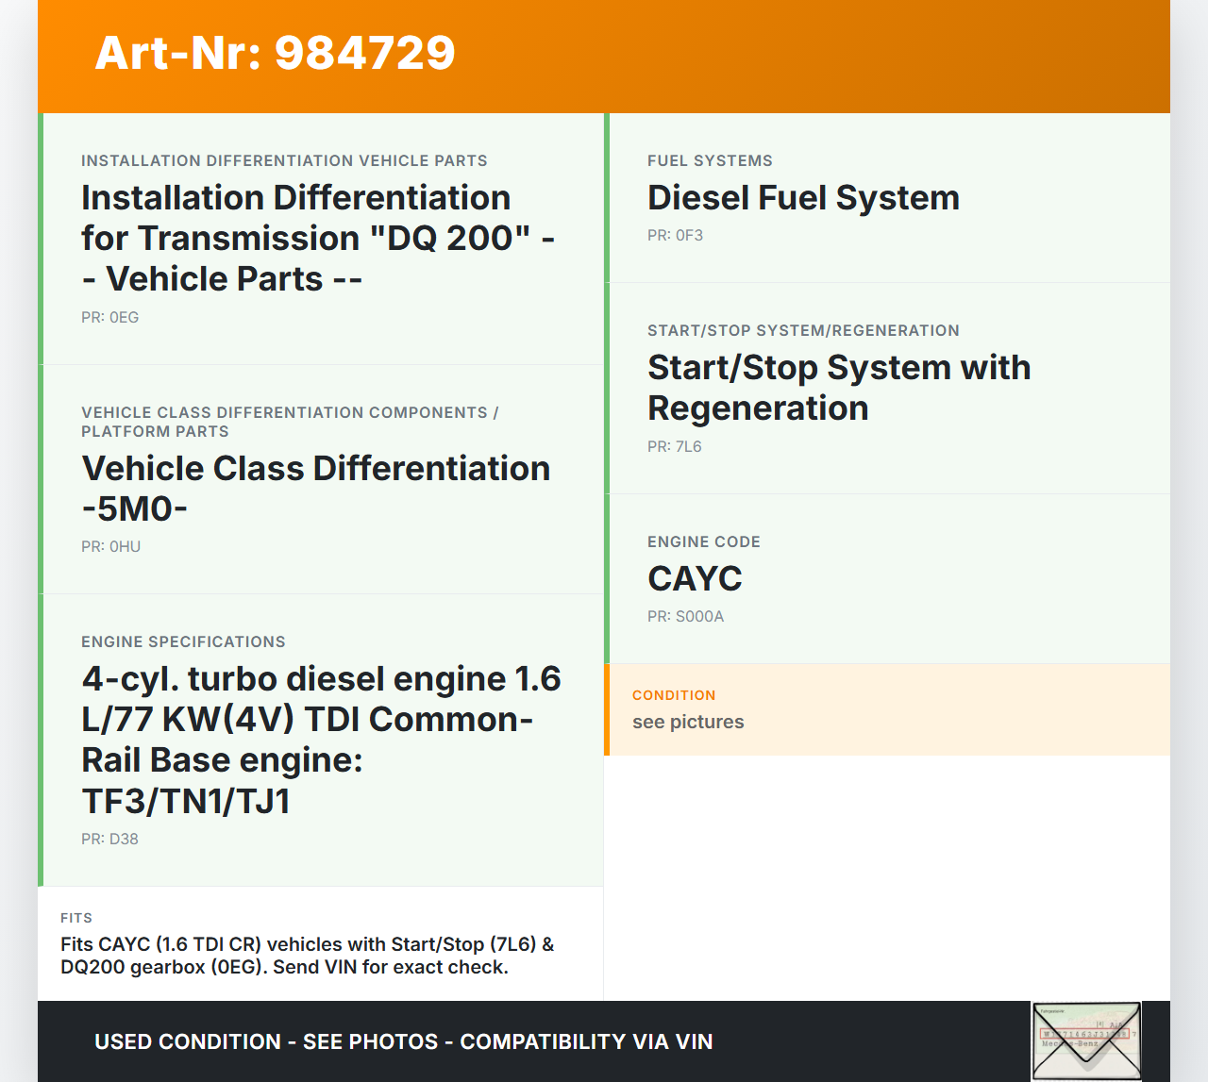Click the Fits CAYC compatibility description text
Image resolution: width=1208 pixels, height=1082 pixels.
click(307, 956)
